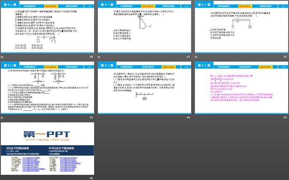Click the animation star icon under slide 11

(99, 57)
